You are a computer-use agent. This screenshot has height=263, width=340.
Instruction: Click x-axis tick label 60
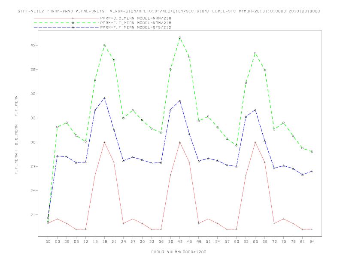(237, 242)
